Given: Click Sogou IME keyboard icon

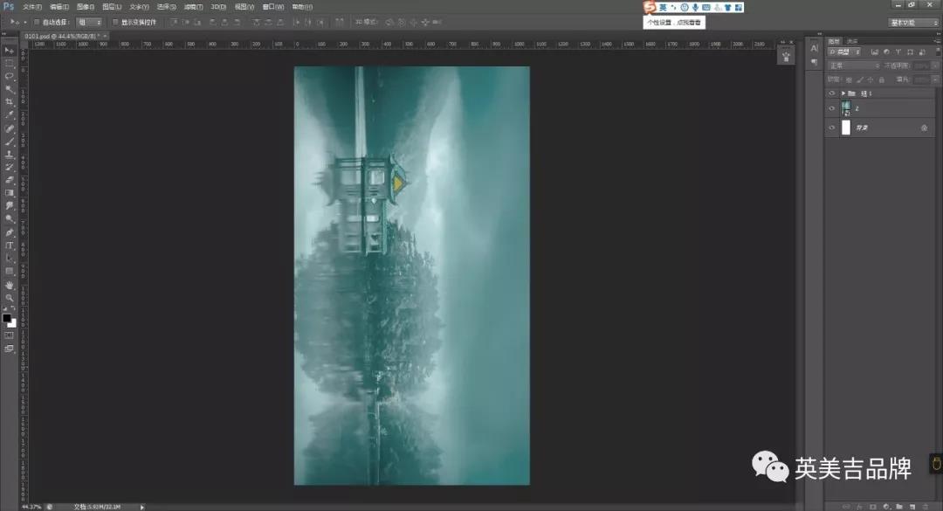Looking at the screenshot, I should click(x=706, y=7).
